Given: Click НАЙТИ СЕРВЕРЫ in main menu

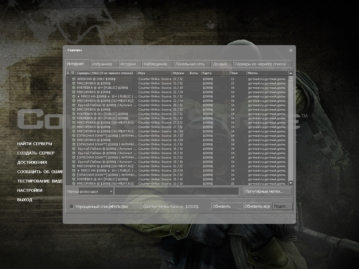Looking at the screenshot, I should [35, 144].
